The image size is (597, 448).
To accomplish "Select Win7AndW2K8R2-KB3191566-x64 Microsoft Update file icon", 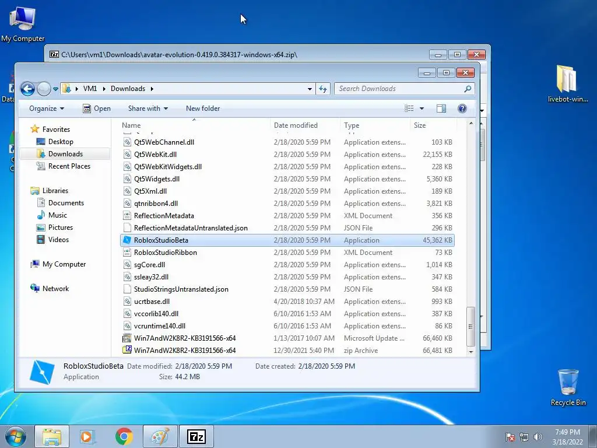I will pos(127,338).
